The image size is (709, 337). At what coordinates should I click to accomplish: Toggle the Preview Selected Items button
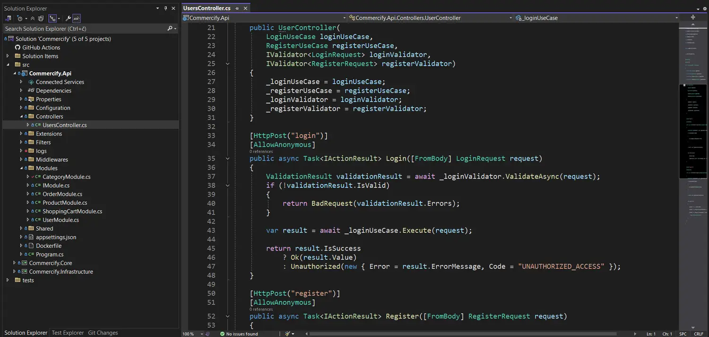click(x=77, y=18)
